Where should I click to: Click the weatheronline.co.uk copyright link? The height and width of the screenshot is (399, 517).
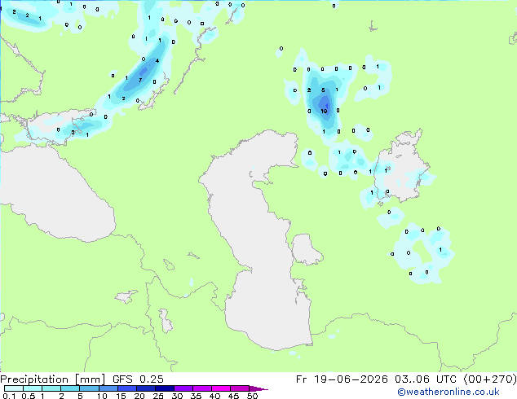point(448,392)
